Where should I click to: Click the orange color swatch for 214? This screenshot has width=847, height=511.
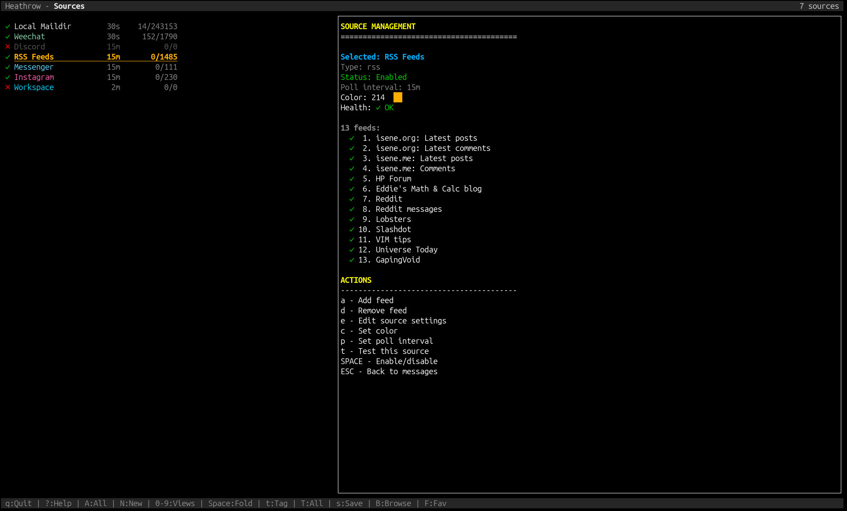[397, 97]
